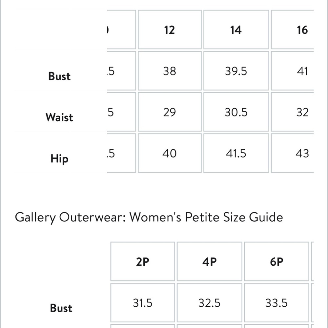
Task: Select the size 16 column header
Action: (x=293, y=30)
